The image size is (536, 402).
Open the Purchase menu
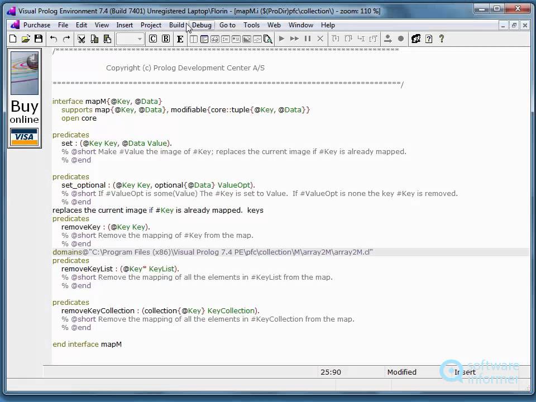pyautogui.click(x=37, y=25)
